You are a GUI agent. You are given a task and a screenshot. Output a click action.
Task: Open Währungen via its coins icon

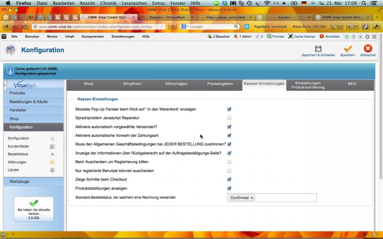tap(52, 162)
